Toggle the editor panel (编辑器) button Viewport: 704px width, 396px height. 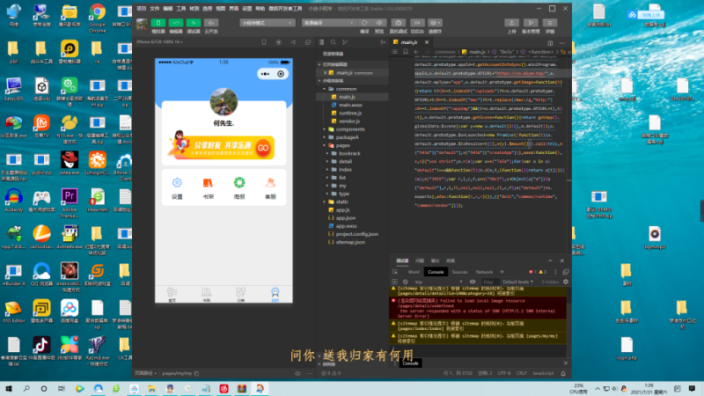pyautogui.click(x=175, y=23)
